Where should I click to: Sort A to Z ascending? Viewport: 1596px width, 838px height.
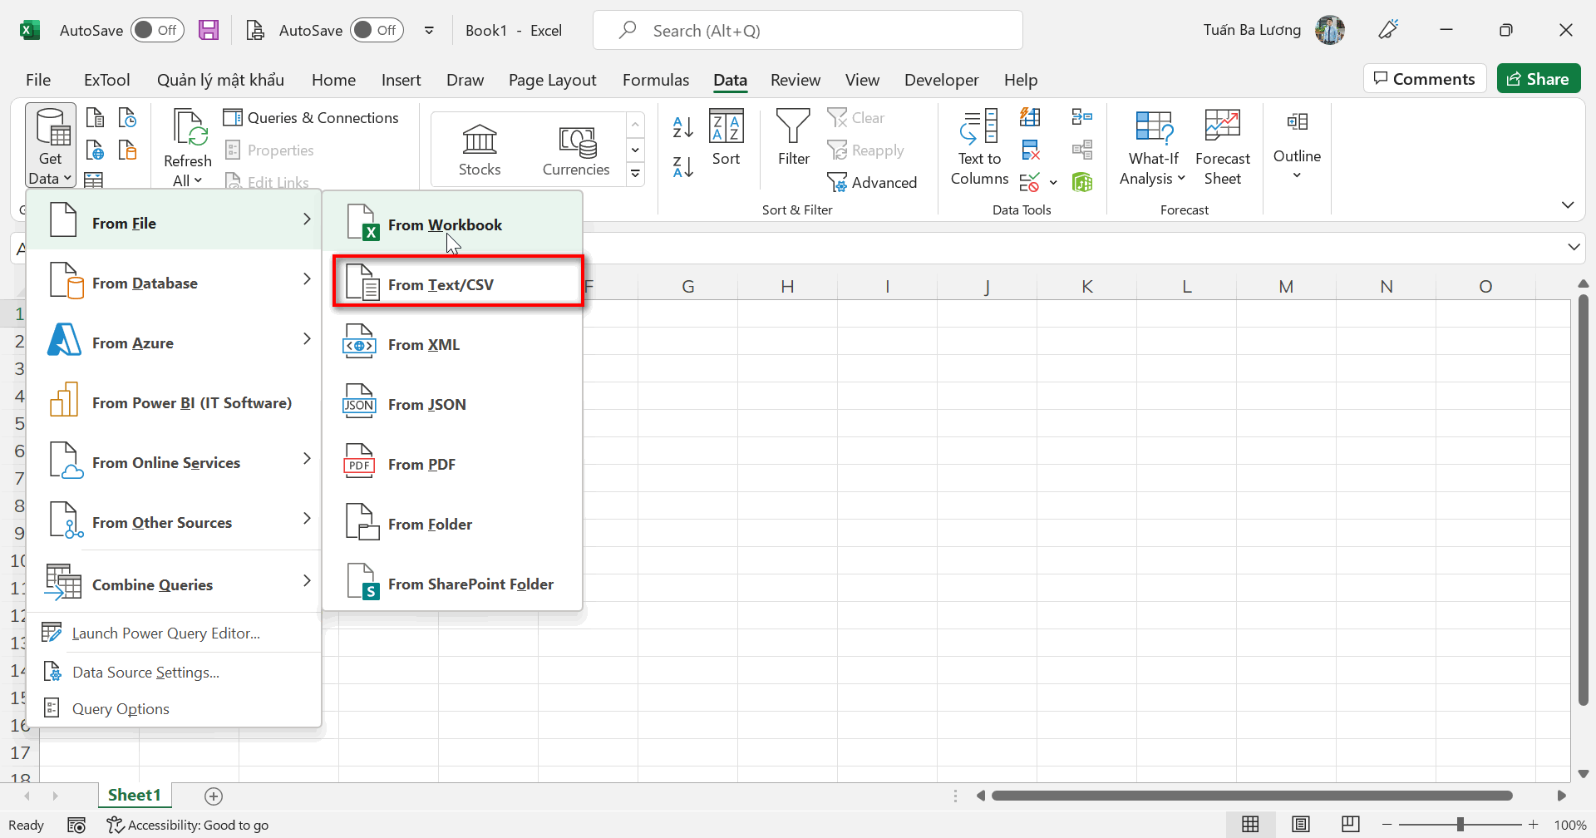click(x=683, y=126)
